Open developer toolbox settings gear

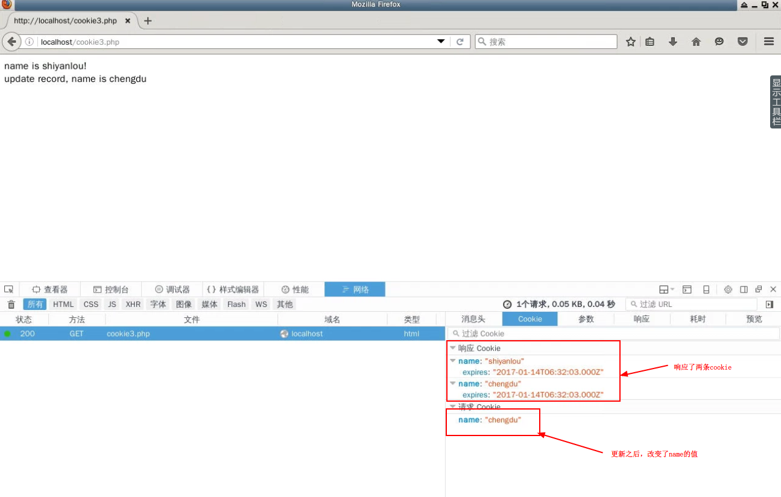click(x=728, y=290)
